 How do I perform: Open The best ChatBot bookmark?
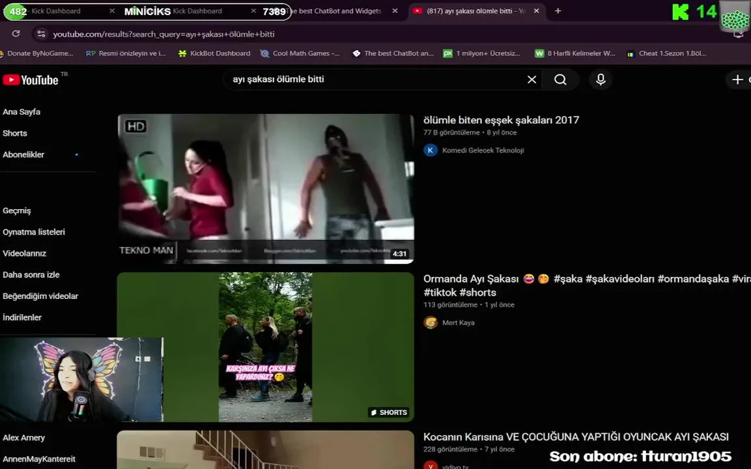393,53
